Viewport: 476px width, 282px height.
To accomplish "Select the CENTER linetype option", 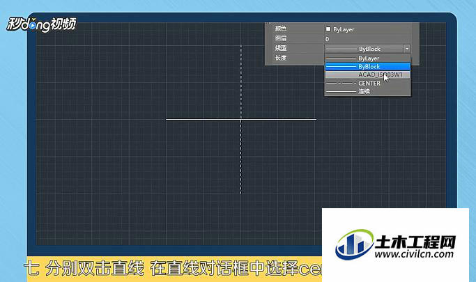I will click(367, 83).
